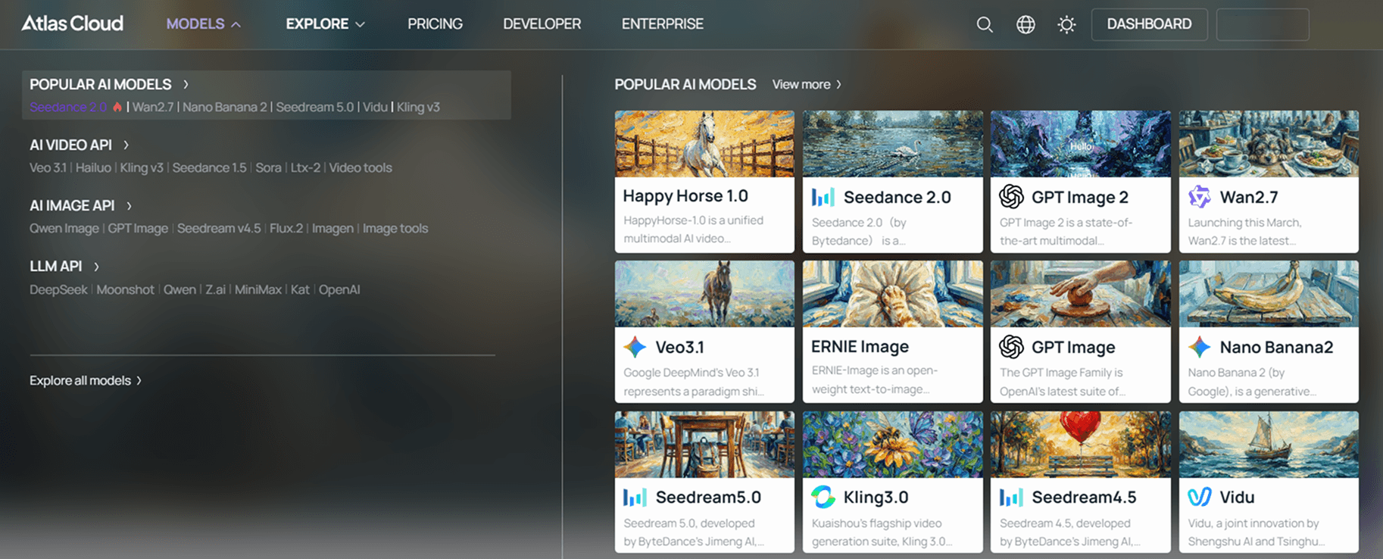Screen dimensions: 1383x559
Task: Click the Seedream5.0 card title
Action: coord(708,497)
